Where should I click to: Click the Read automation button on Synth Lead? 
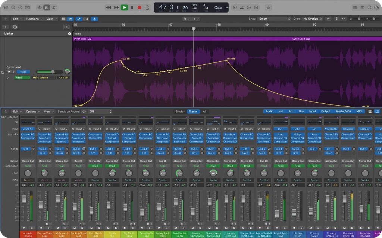[22, 77]
